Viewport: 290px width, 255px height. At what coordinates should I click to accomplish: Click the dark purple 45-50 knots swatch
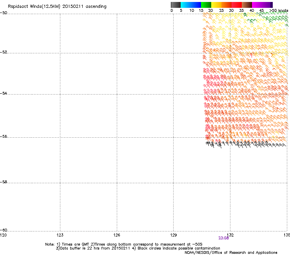coord(267,5)
